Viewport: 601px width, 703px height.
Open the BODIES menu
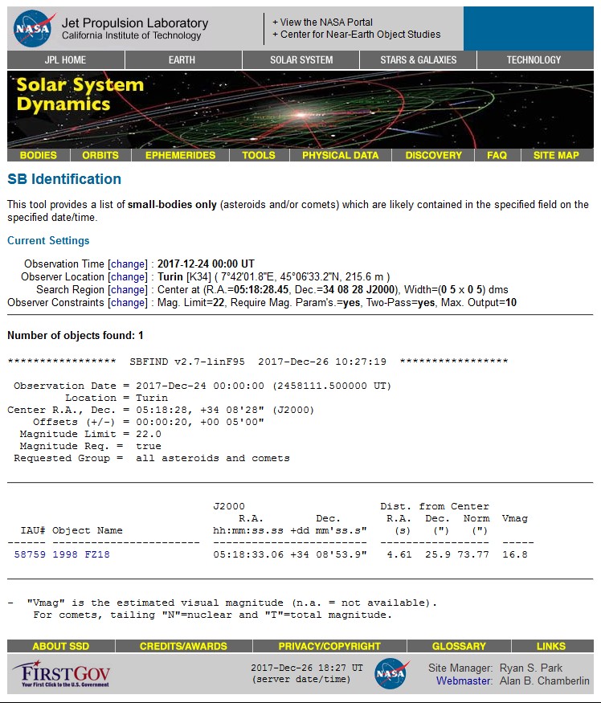(x=39, y=155)
